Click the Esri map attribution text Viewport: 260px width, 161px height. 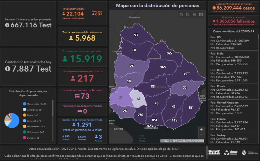click(x=182, y=141)
